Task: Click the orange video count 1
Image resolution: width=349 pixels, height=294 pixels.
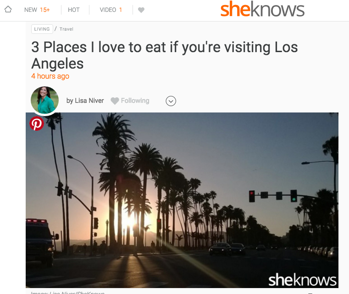Action: pos(121,10)
